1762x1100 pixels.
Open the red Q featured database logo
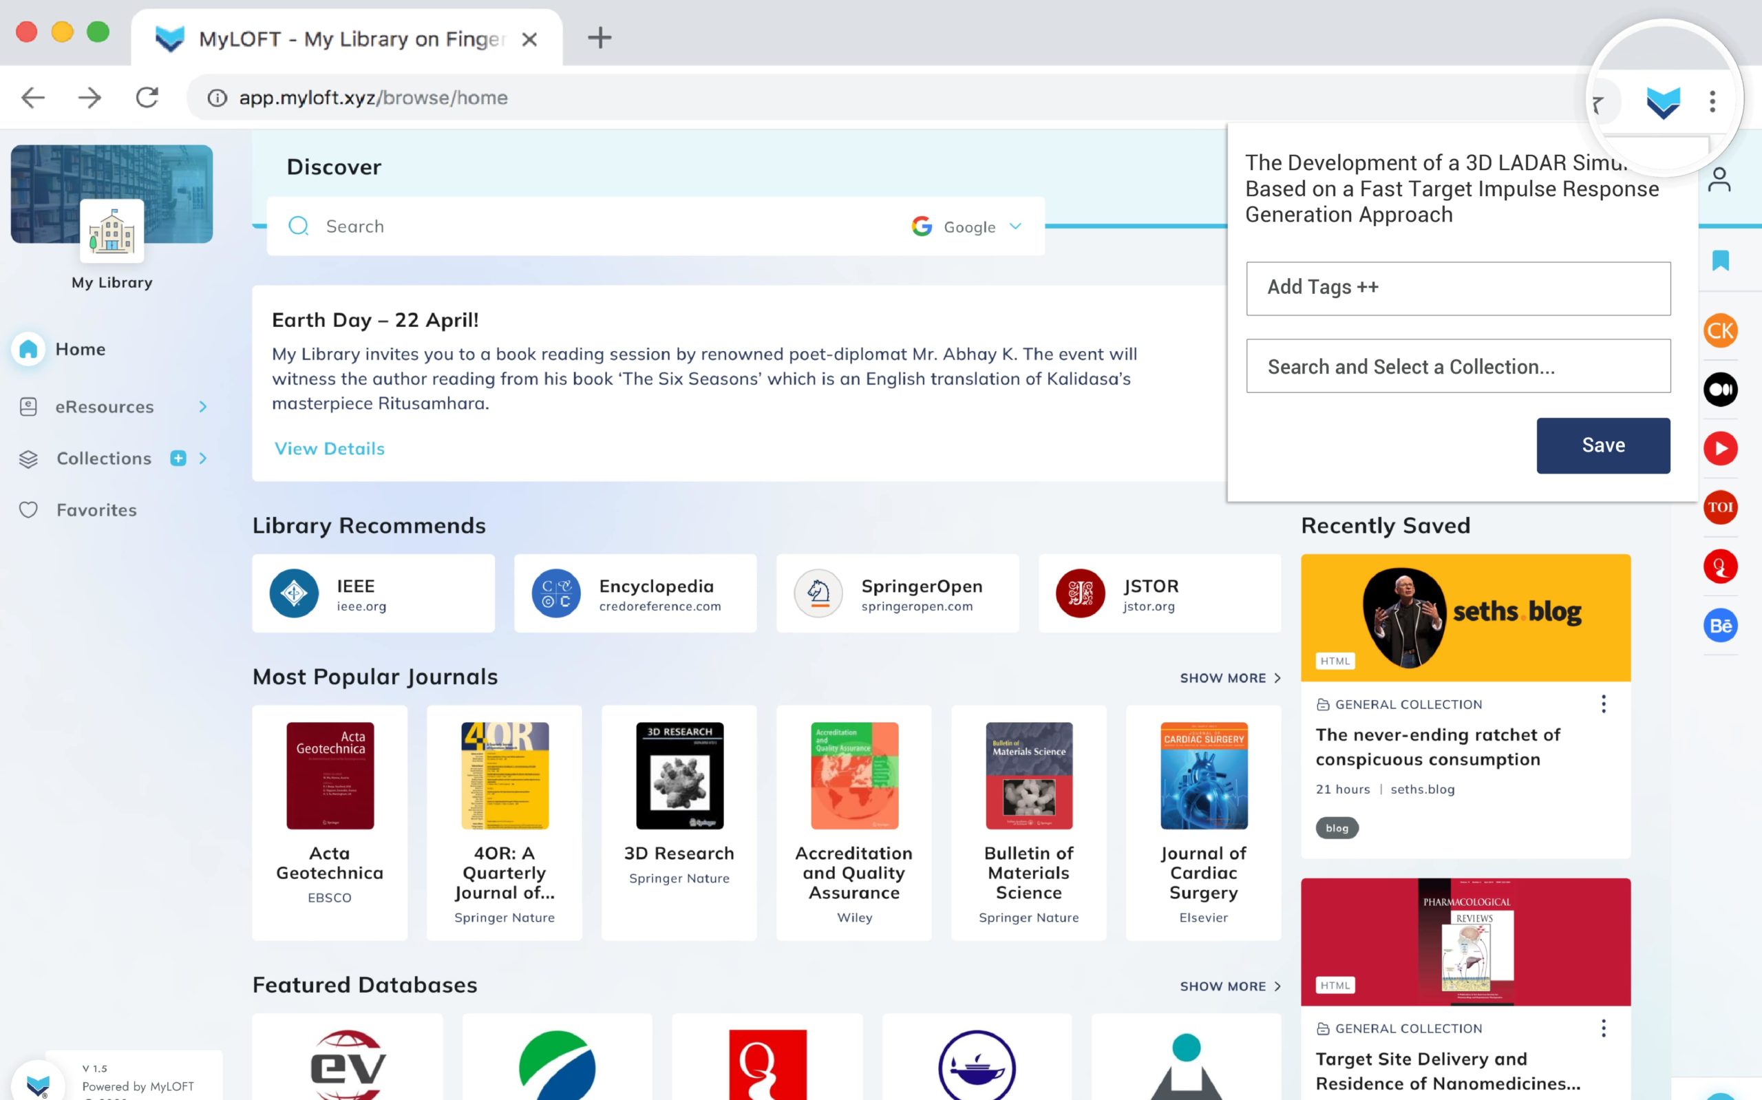(767, 1064)
